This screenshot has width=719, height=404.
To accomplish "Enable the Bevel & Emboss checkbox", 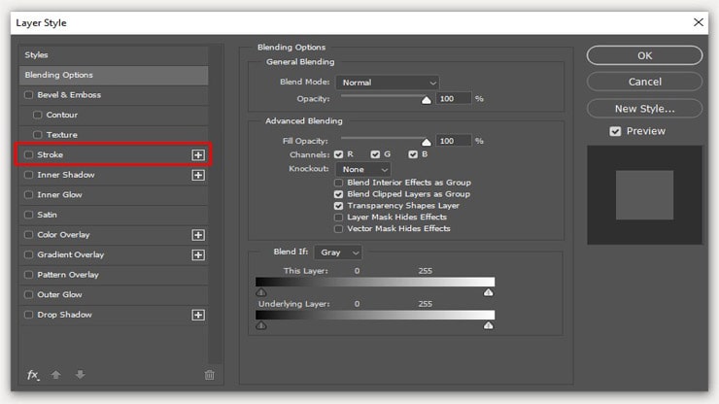I will pos(28,95).
